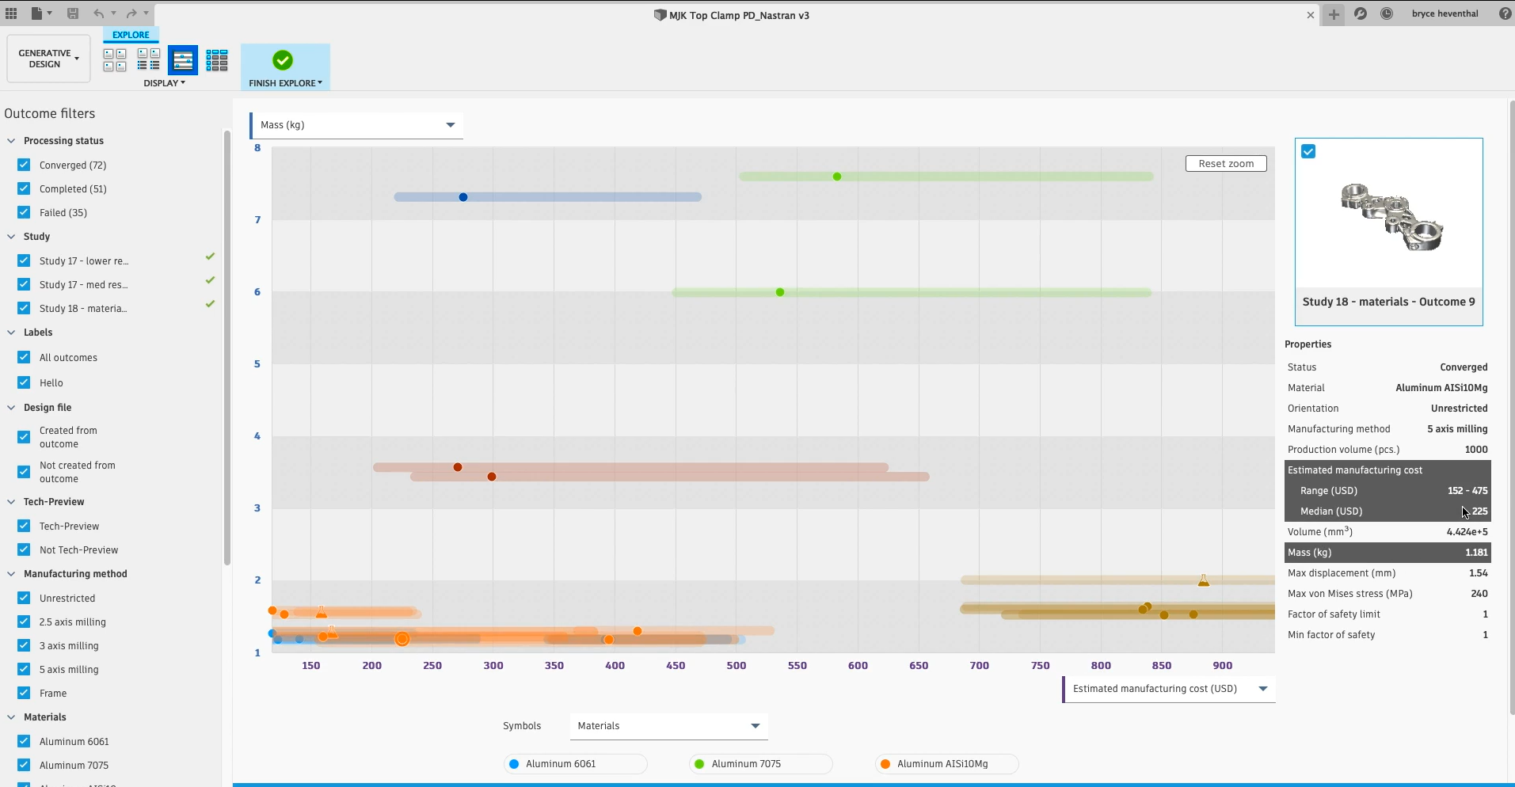Select the scatter plot view icon
Viewport: 1515px width, 787px height.
click(x=183, y=60)
